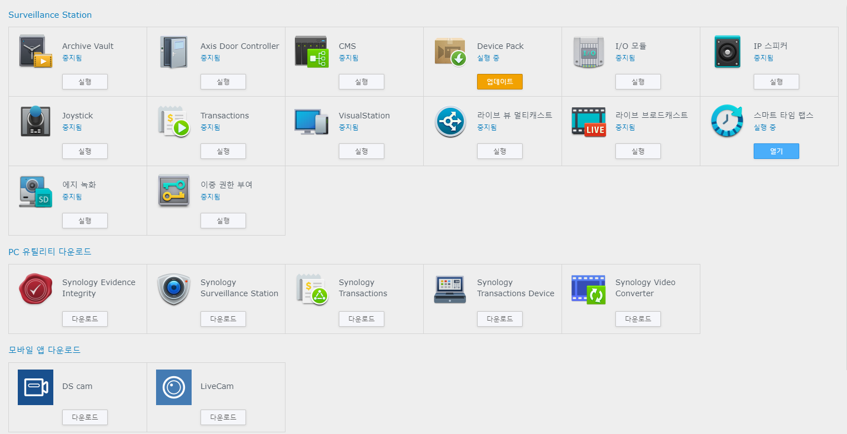
Task: Click the Joystick 중지됨 status
Action: (72, 127)
